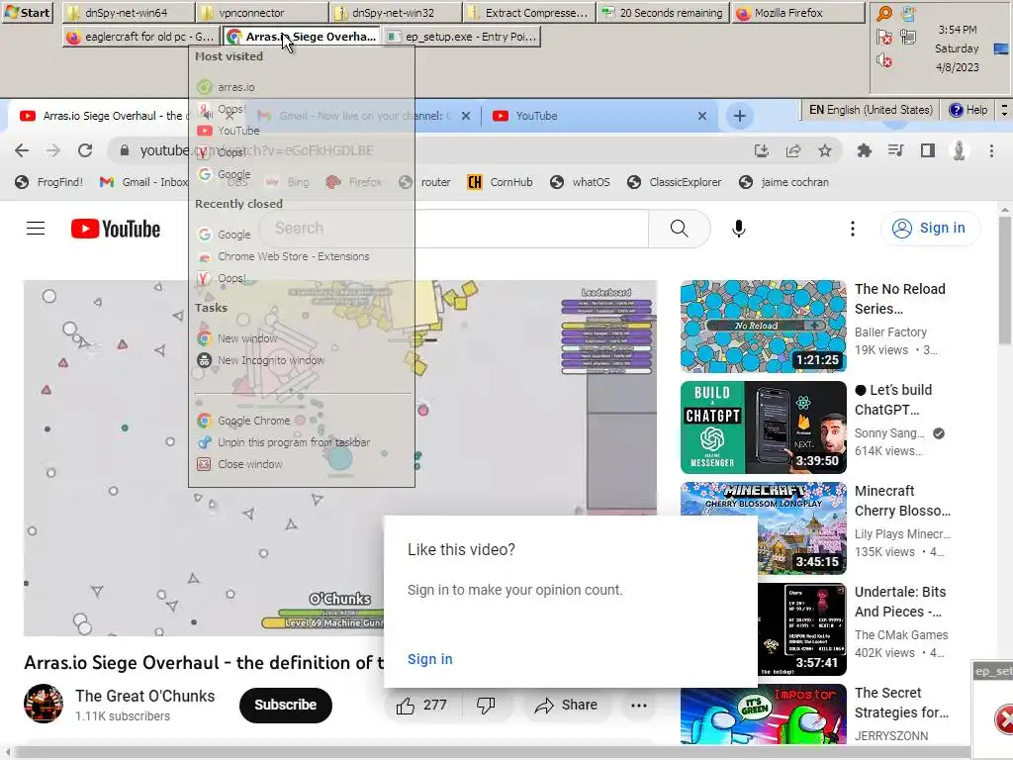Open the system tray magnifier icon
The width and height of the screenshot is (1013, 760).
883,13
